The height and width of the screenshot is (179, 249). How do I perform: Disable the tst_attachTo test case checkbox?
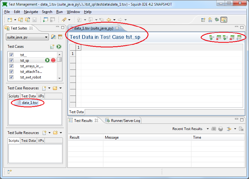[x=11, y=72]
